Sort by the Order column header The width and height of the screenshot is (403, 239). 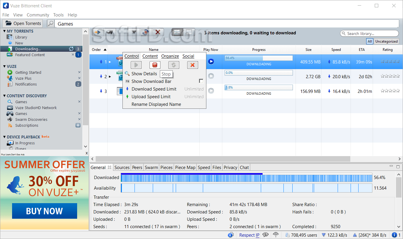click(99, 50)
